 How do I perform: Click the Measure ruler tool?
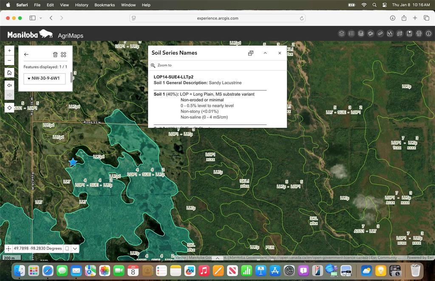pyautogui.click(x=380, y=34)
